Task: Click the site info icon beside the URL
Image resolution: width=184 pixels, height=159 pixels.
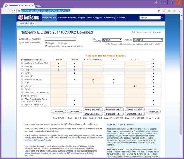Action: click(x=19, y=11)
